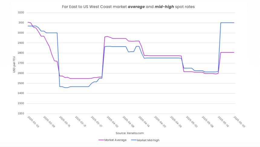Select the 2025-05-20 date axis label
Image resolution: width=260 pixels, height=147 pixels.
pyautogui.click(x=239, y=122)
